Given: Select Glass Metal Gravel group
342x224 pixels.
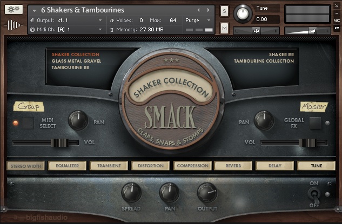Looking at the screenshot, I should (x=76, y=61).
